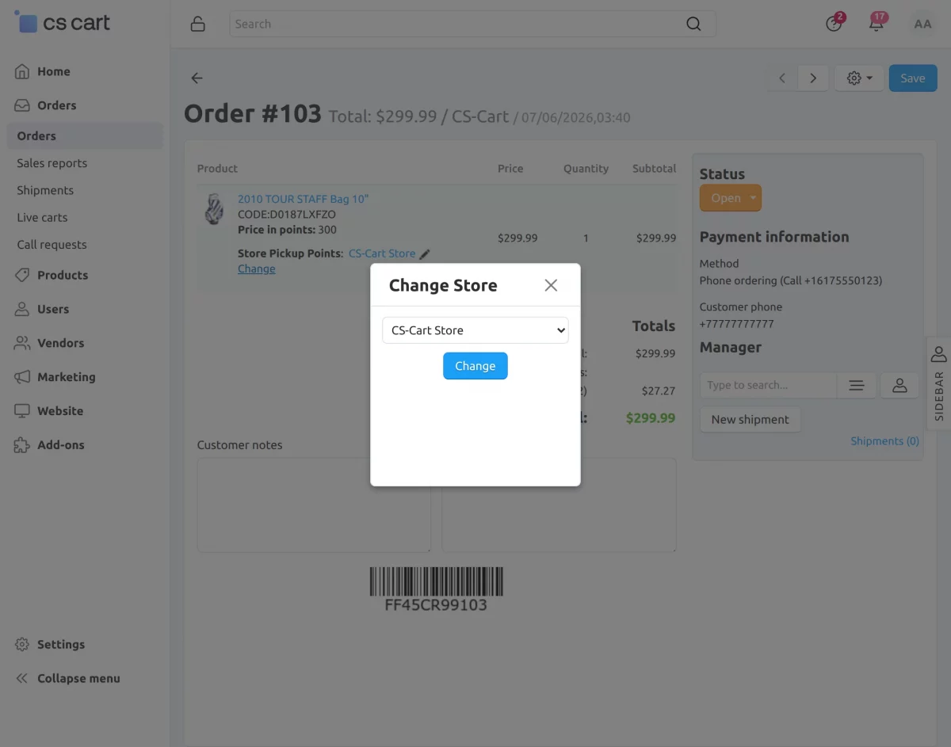Open Live carts
The width and height of the screenshot is (951, 747).
pos(42,217)
